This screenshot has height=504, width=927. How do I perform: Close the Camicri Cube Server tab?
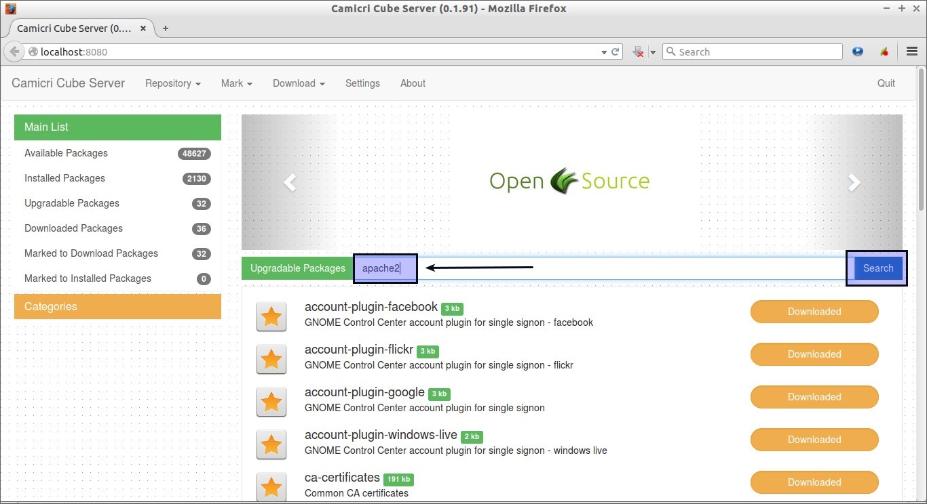click(143, 28)
